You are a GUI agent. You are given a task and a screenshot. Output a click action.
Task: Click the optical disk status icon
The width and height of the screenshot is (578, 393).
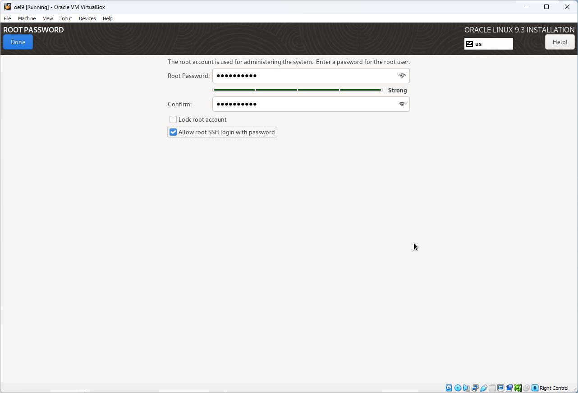click(x=458, y=388)
